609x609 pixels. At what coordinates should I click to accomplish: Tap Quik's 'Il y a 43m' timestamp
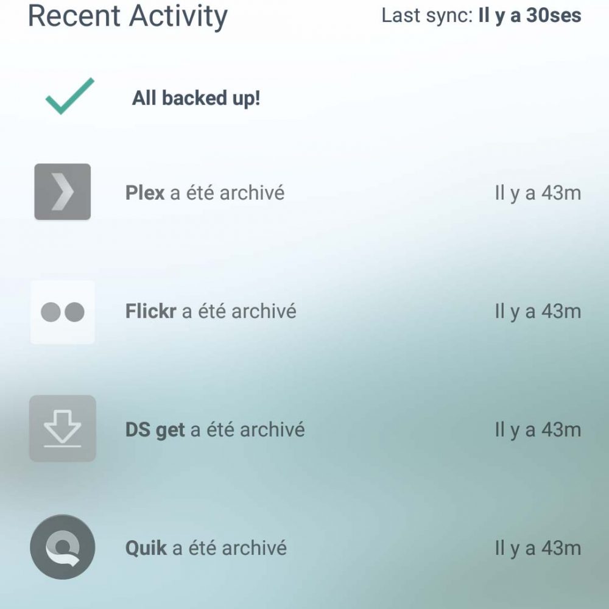pyautogui.click(x=538, y=549)
